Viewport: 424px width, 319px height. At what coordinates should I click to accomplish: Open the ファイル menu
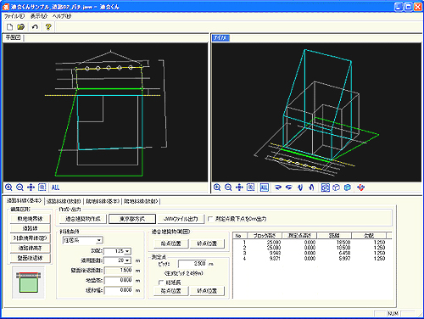coord(14,16)
